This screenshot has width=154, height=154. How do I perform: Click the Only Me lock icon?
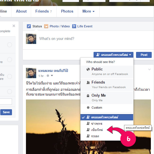click(x=88, y=96)
